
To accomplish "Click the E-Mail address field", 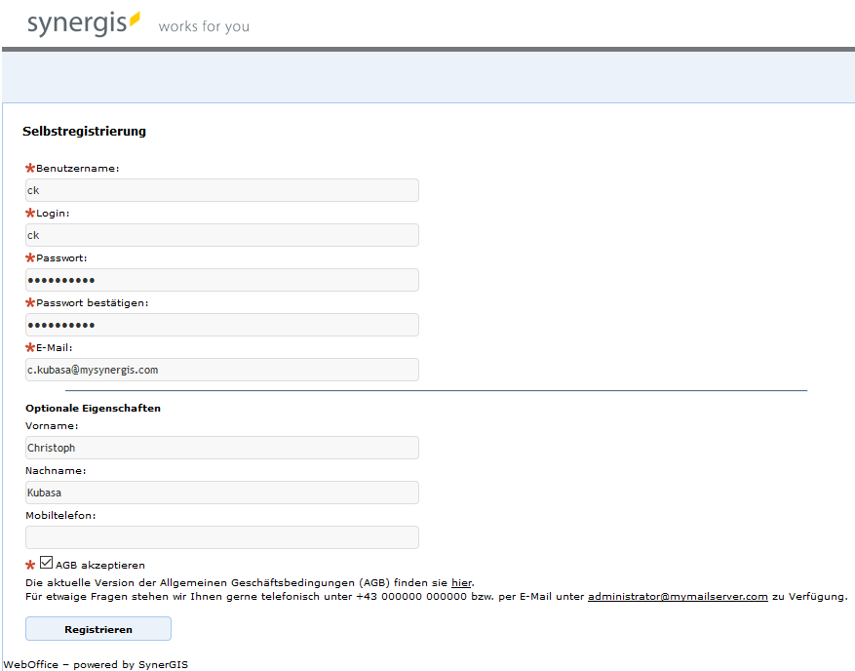I will (x=222, y=370).
